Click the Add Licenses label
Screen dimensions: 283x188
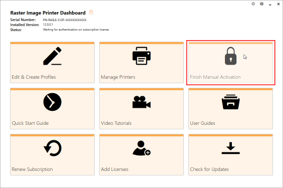pyautogui.click(x=114, y=169)
